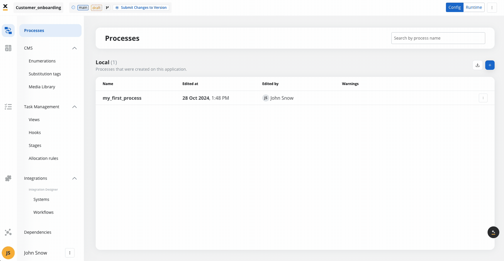Click the Task Management section label
Image resolution: width=504 pixels, height=261 pixels.
pyautogui.click(x=42, y=107)
